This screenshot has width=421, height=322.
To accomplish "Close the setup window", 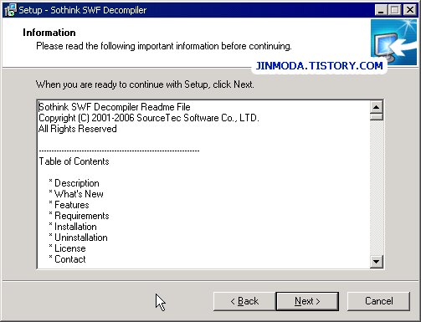I will pyautogui.click(x=410, y=10).
